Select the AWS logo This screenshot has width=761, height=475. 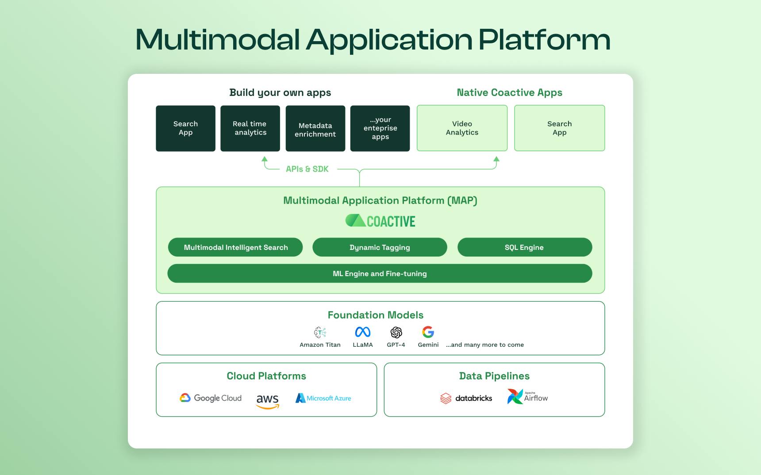[267, 398]
